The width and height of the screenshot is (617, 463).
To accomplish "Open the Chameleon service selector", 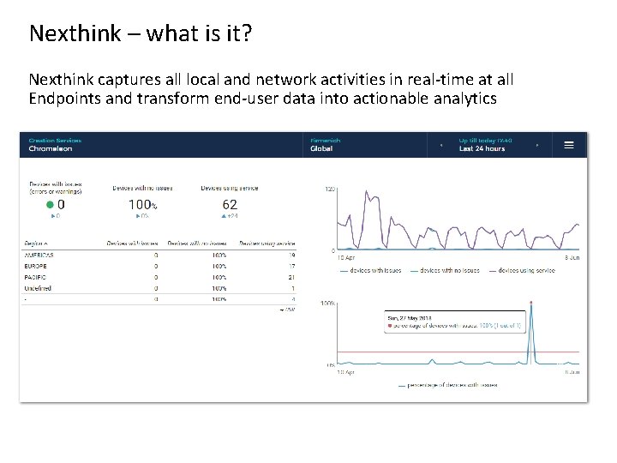I will coord(55,145).
